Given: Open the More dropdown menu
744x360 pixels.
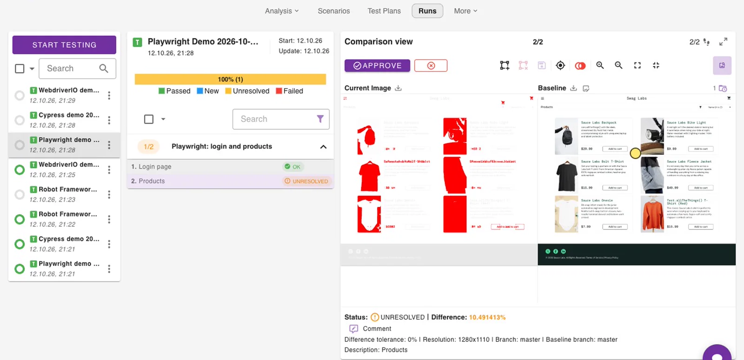Looking at the screenshot, I should pyautogui.click(x=465, y=11).
